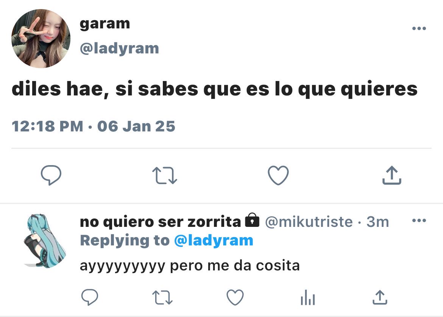This screenshot has width=443, height=317.
Task: Share garam's tweet via the upload icon
Action: tap(392, 175)
